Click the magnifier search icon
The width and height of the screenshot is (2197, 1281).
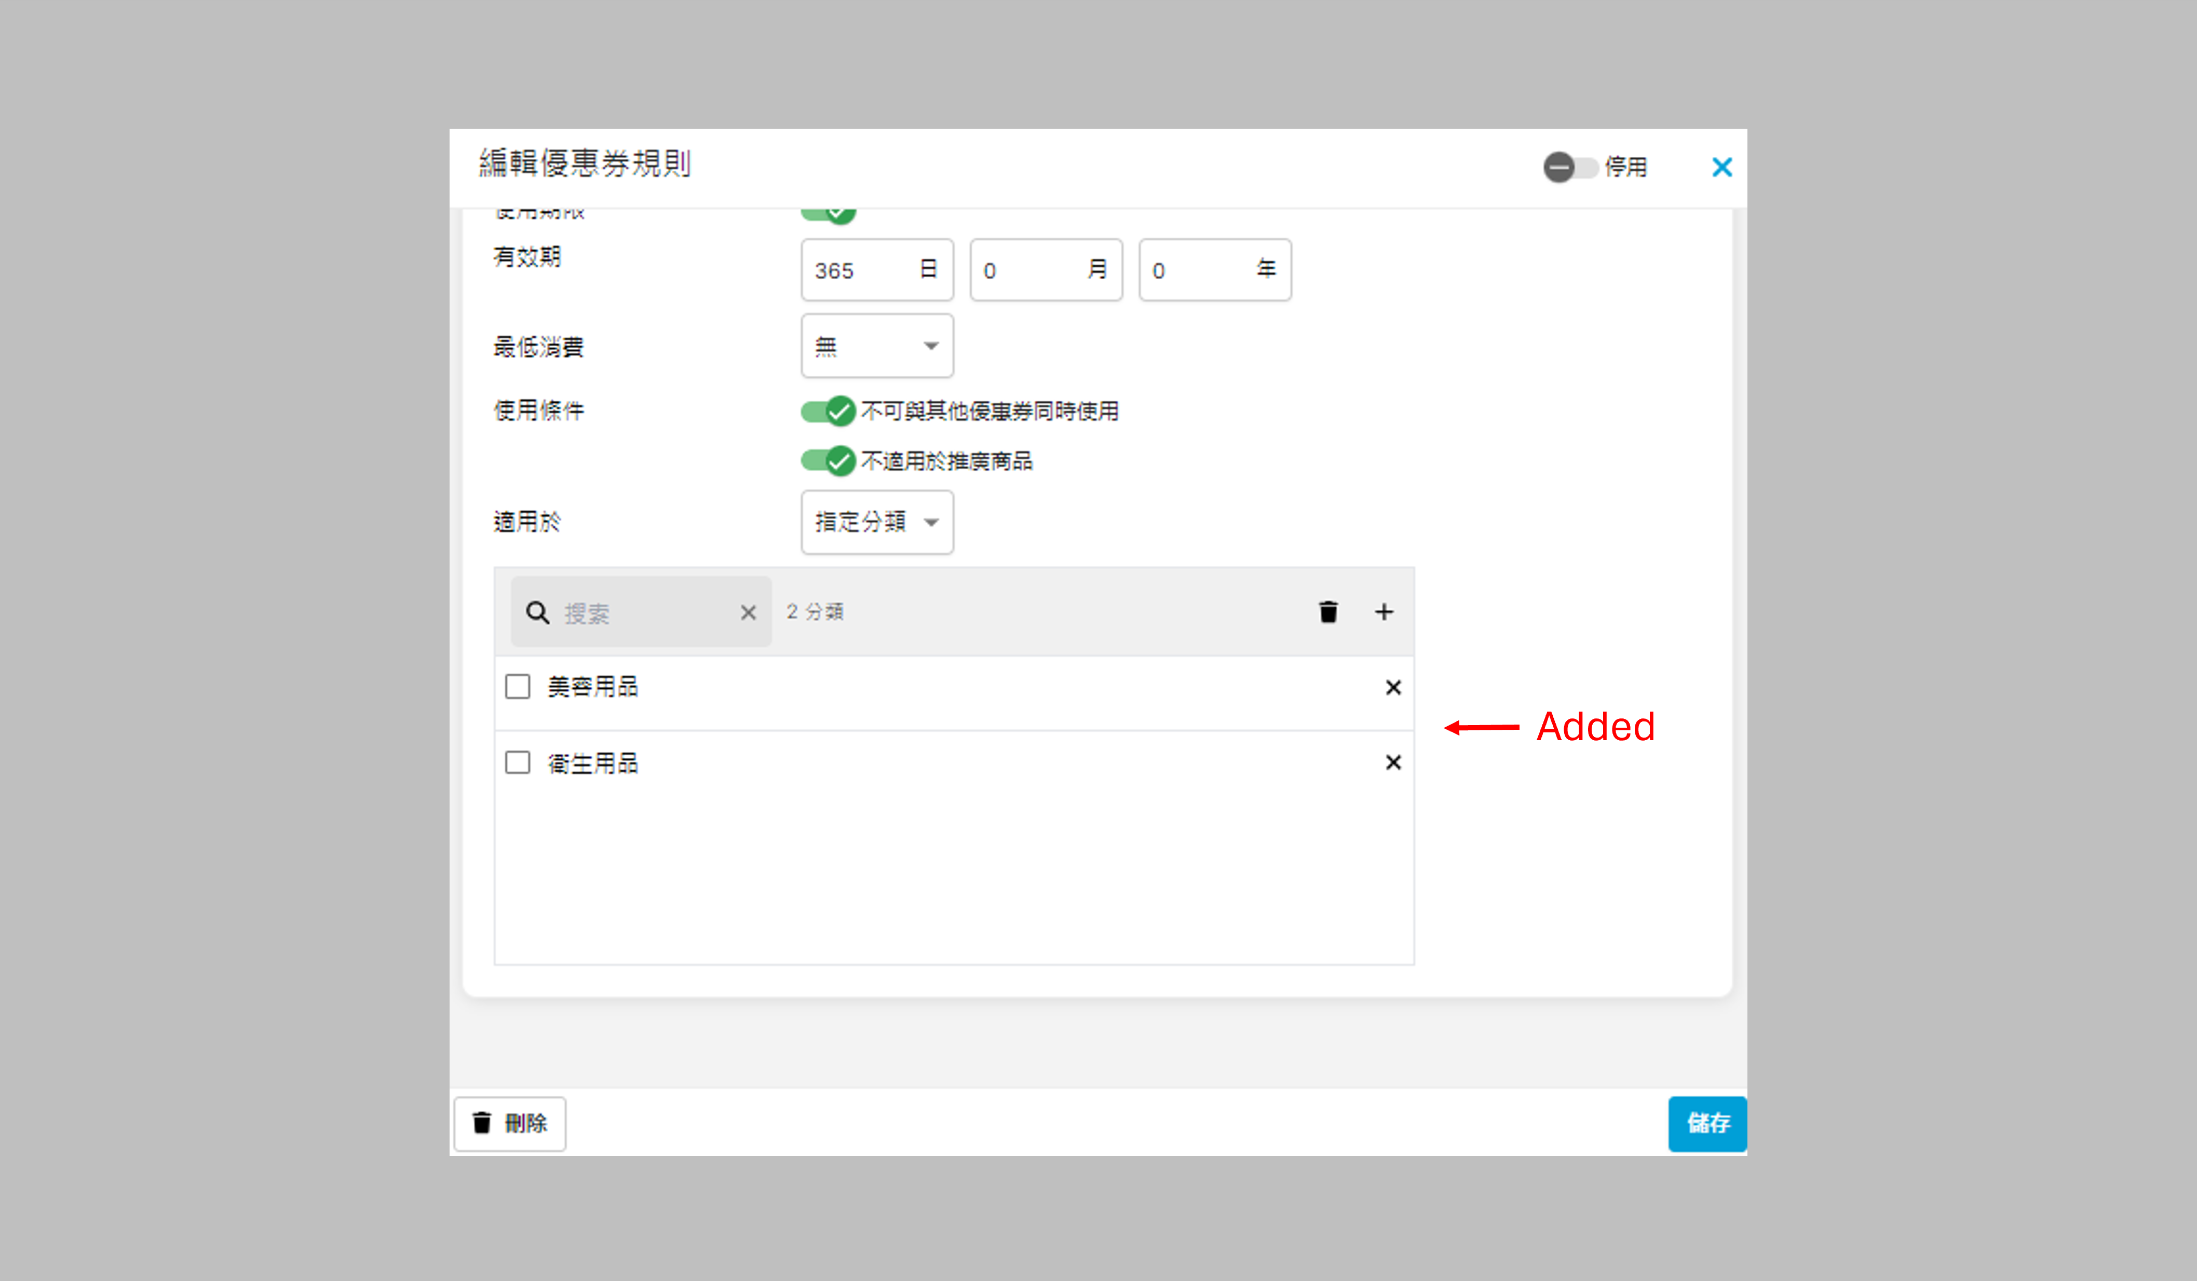[538, 612]
